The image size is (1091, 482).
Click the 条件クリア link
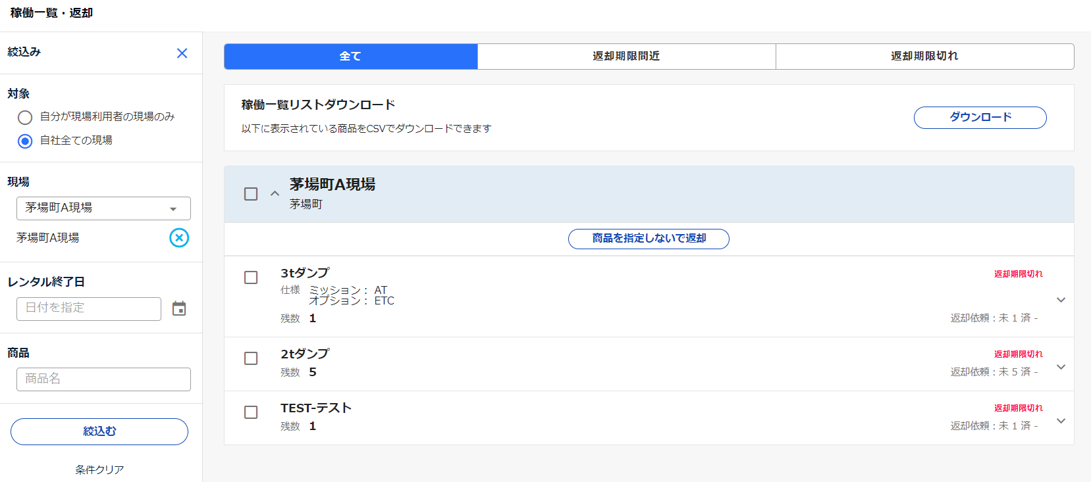click(99, 470)
